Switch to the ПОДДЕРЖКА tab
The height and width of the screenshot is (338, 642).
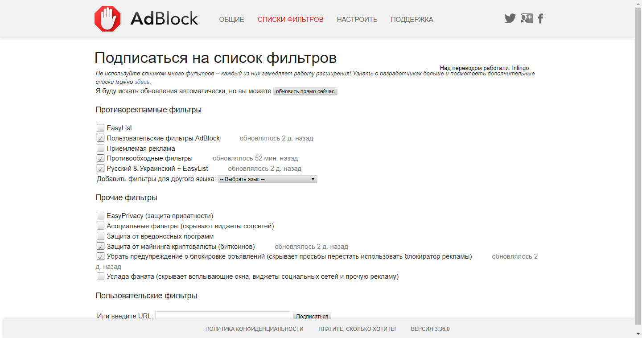click(x=412, y=20)
